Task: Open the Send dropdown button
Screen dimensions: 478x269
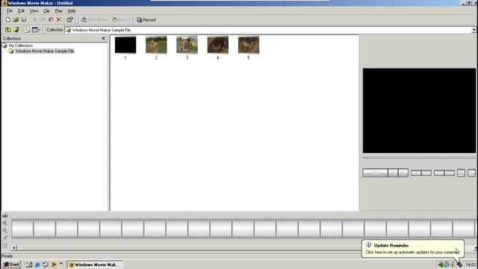Action: click(x=121, y=20)
